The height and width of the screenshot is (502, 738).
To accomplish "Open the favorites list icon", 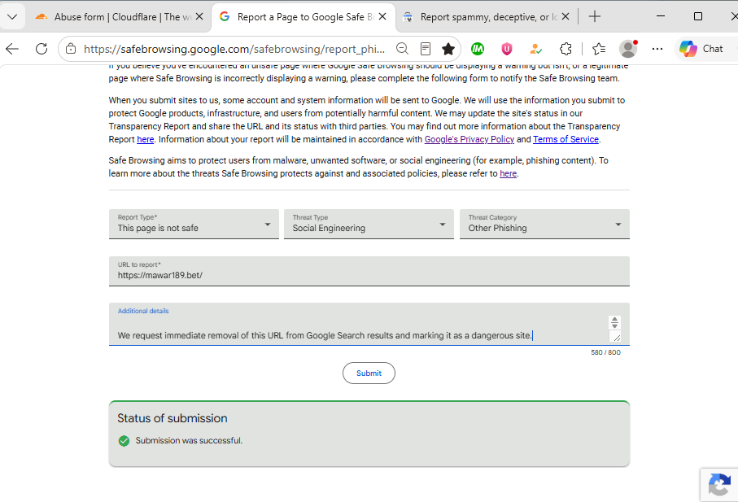I will coord(599,49).
